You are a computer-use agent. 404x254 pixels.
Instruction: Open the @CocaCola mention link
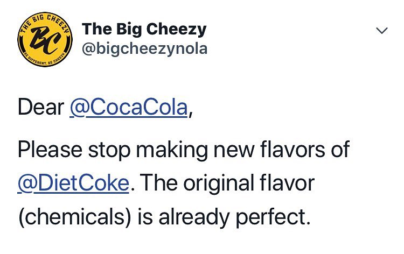click(x=129, y=108)
